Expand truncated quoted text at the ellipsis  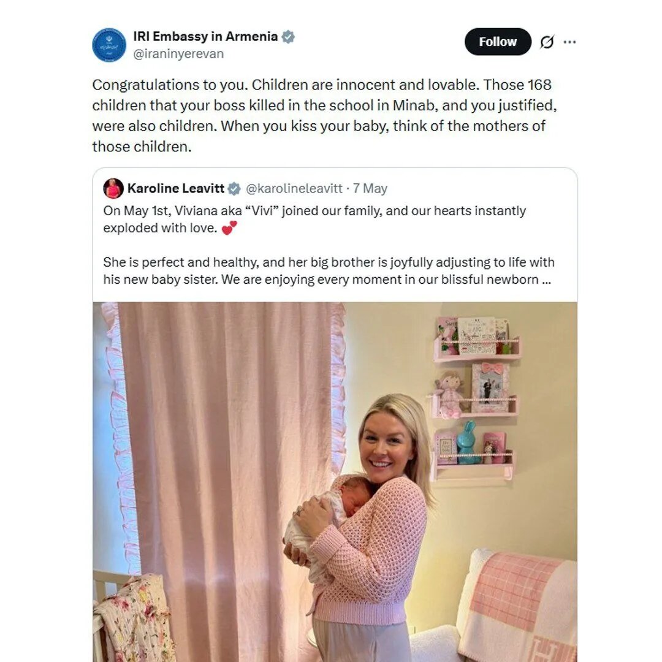coord(546,280)
